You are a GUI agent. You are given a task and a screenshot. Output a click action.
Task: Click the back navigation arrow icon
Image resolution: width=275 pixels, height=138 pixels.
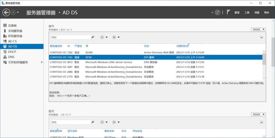[x=6, y=12]
